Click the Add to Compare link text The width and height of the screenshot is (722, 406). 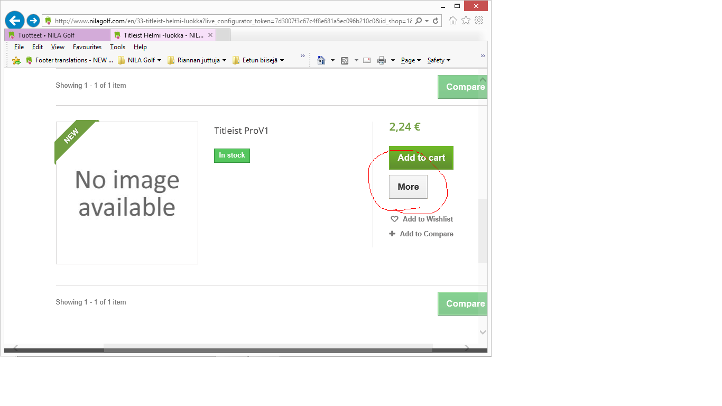pos(427,234)
